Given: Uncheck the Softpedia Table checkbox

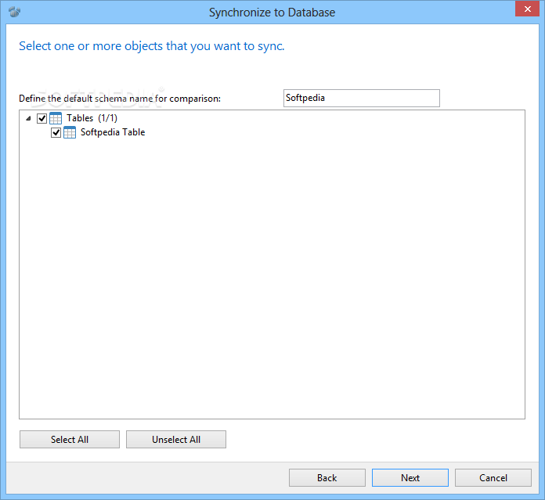Looking at the screenshot, I should pyautogui.click(x=56, y=132).
